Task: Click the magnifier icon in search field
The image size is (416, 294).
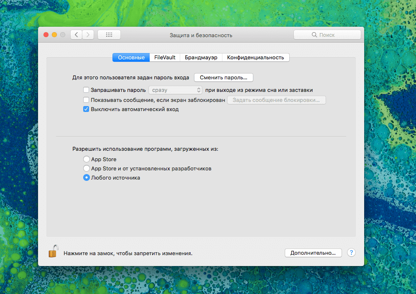Action: click(314, 35)
